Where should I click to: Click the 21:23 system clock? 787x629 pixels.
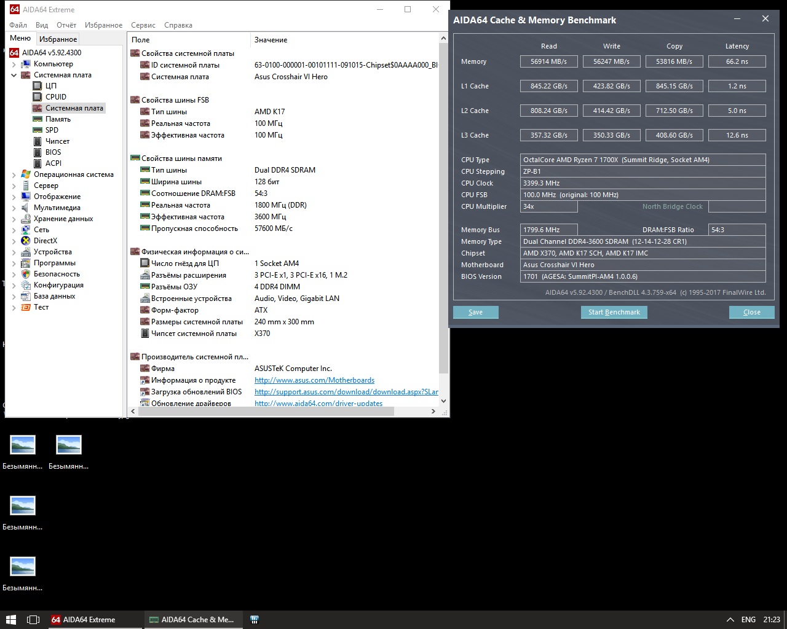[x=772, y=620]
